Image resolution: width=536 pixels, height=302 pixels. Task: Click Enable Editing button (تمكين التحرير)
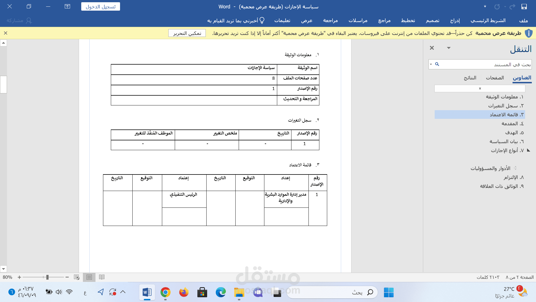(x=187, y=33)
